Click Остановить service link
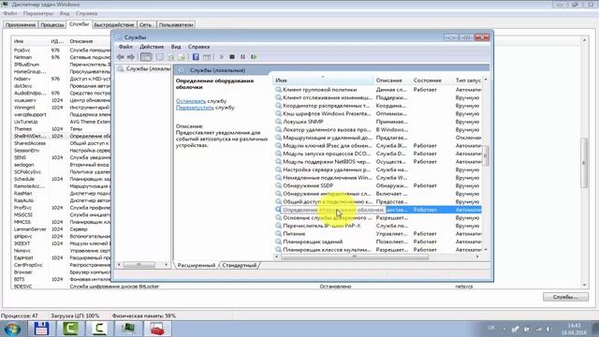Image resolution: width=599 pixels, height=337 pixels. coord(191,101)
